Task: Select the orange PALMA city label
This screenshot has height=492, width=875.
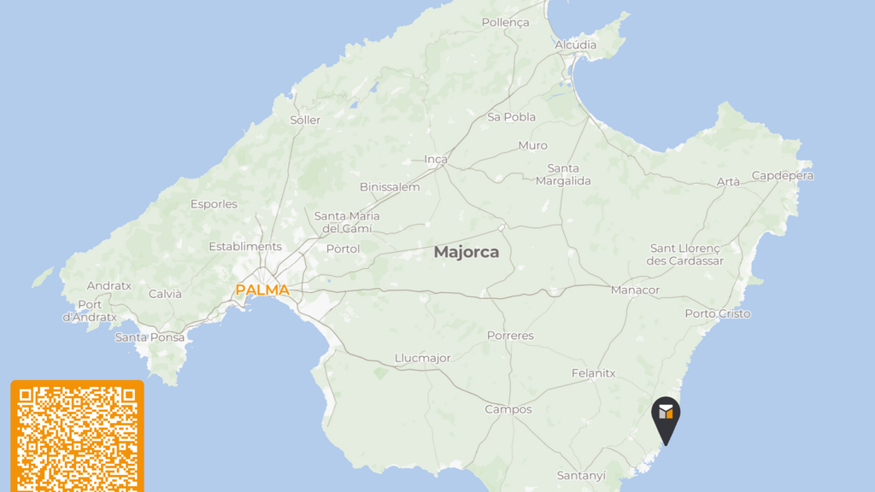Action: (262, 290)
